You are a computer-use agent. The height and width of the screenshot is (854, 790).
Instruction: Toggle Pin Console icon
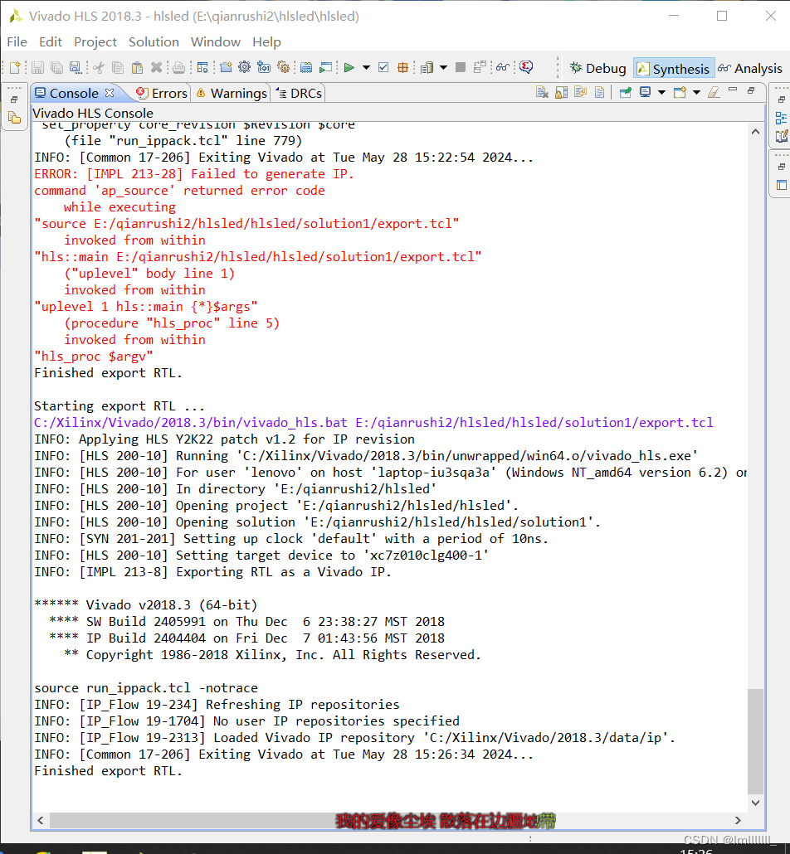point(626,92)
